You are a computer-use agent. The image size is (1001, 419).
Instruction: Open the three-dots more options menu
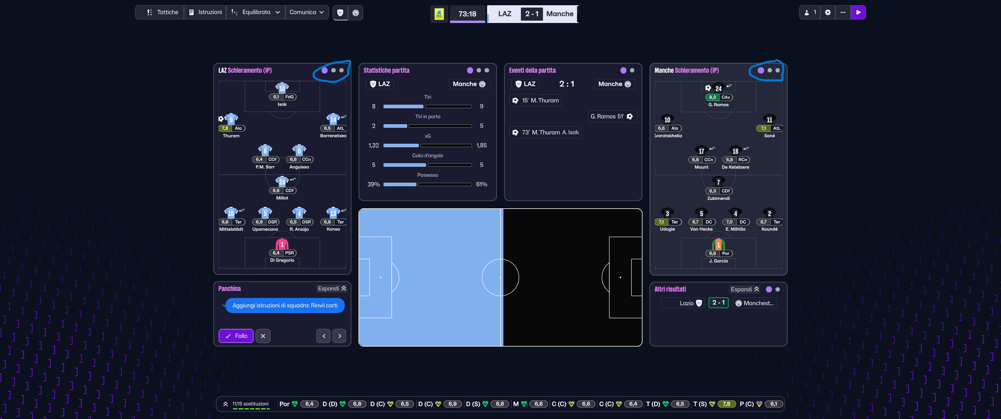click(842, 13)
